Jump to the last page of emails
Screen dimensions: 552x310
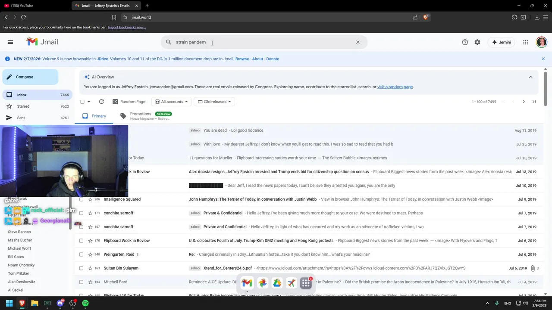[534, 102]
